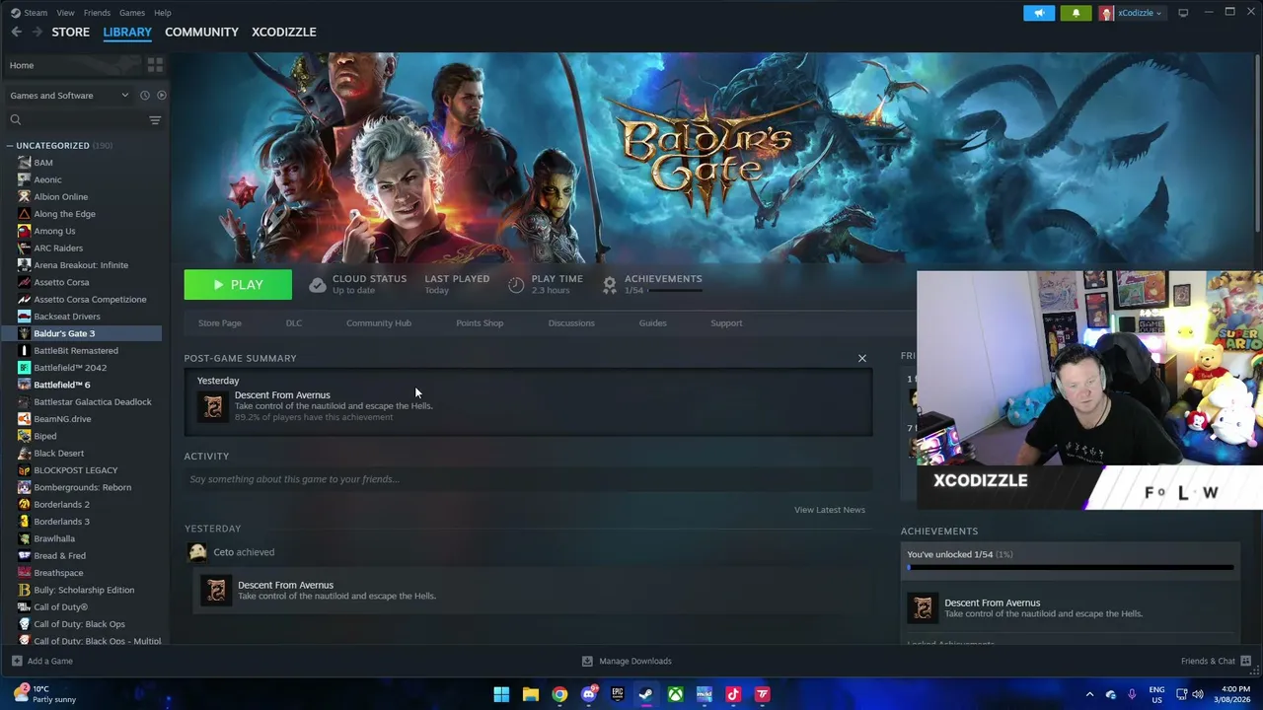Image resolution: width=1263 pixels, height=710 pixels.
Task: Open Windows Start menu
Action: [501, 694]
